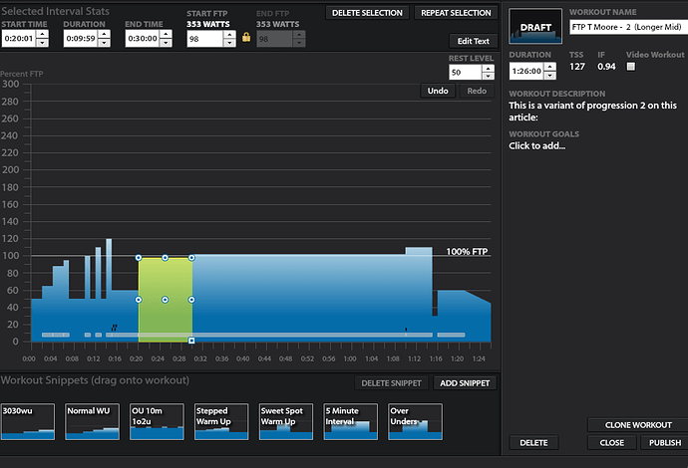Click the Add Snippet button

[x=465, y=383]
